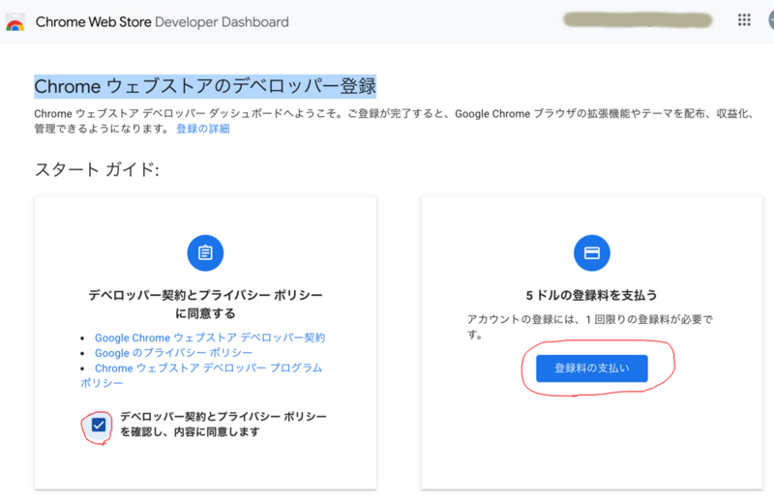Open the Google apps grid icon

744,20
